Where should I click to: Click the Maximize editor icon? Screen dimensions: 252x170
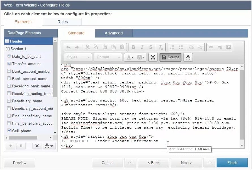click(x=153, y=57)
